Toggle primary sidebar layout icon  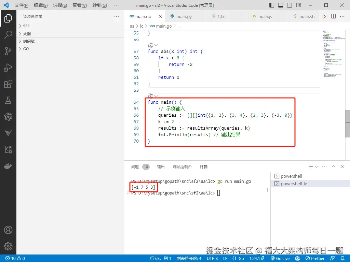click(272, 5)
